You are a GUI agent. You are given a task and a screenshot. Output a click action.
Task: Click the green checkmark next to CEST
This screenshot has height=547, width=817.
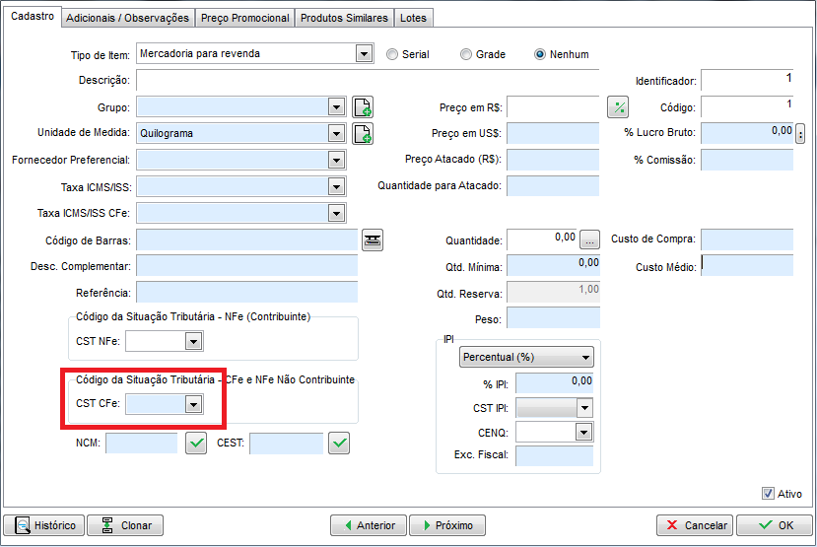(x=340, y=444)
